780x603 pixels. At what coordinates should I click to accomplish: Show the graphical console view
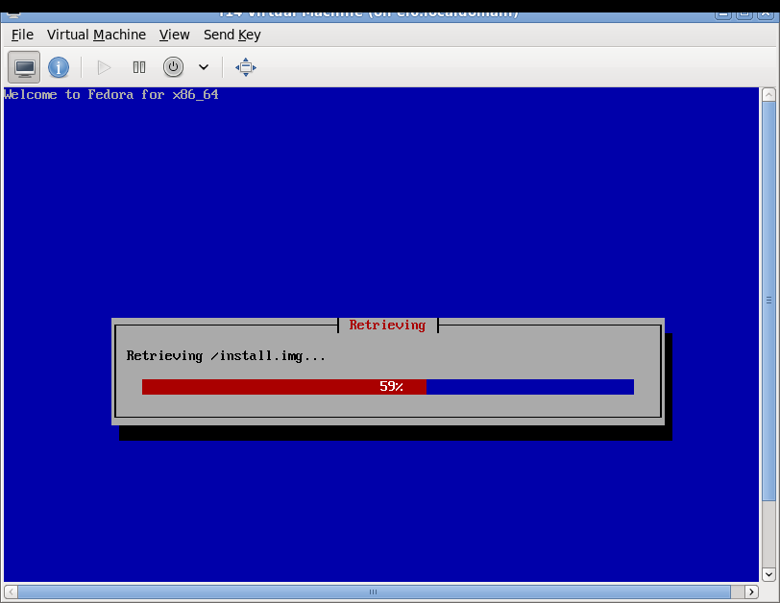pos(24,67)
